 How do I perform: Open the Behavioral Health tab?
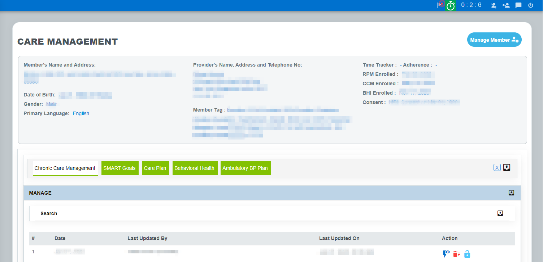pyautogui.click(x=194, y=168)
